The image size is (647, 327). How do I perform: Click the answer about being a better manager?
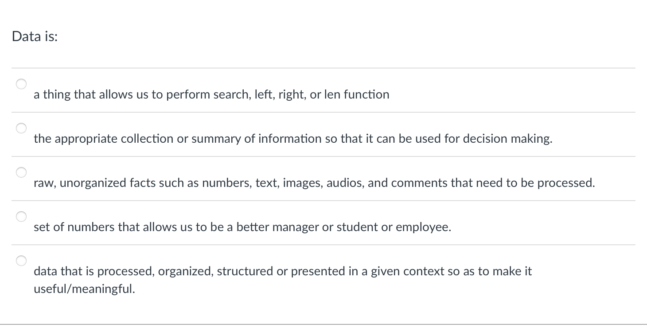[242, 227]
